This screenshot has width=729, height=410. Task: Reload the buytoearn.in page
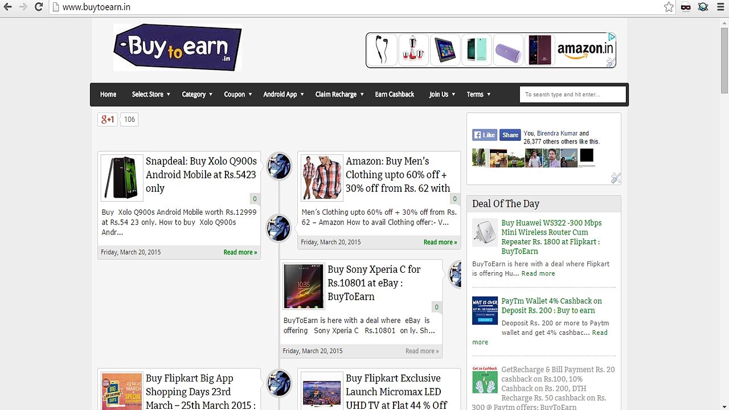click(39, 7)
